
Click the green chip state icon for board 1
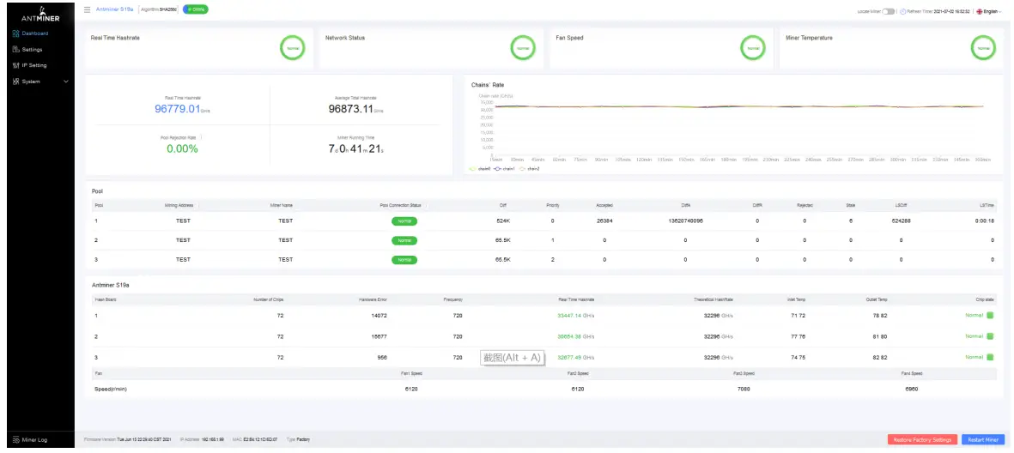pos(989,316)
